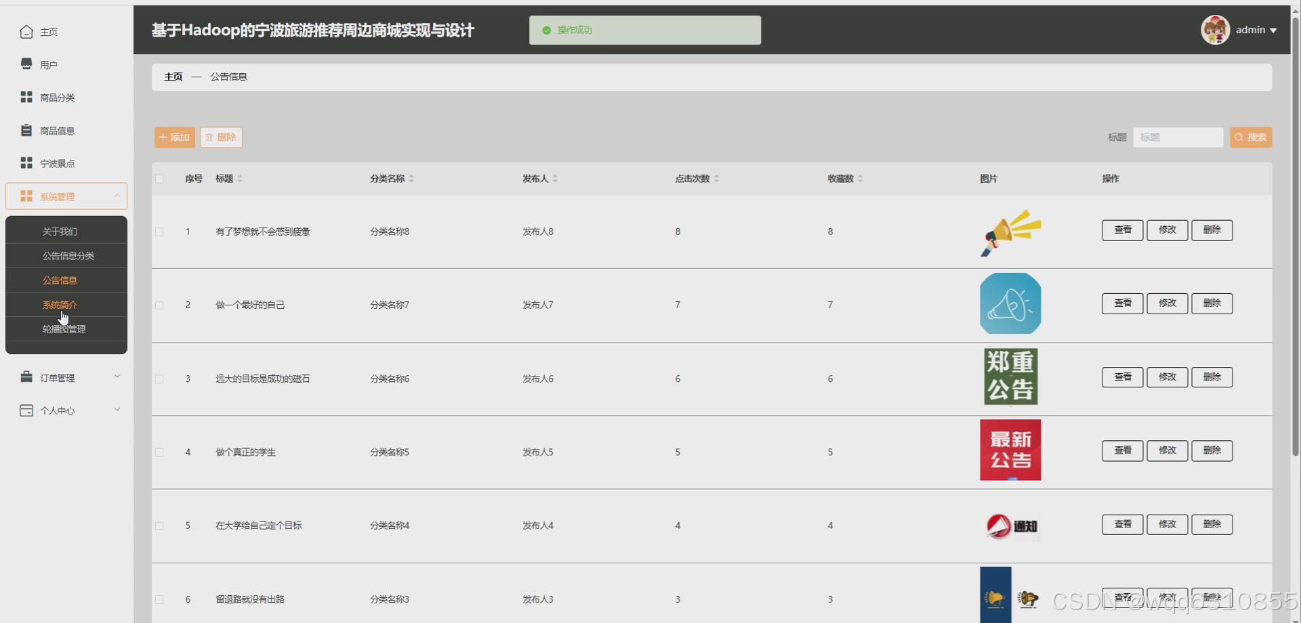Go to 商品信息 in sidebar

[x=57, y=131]
